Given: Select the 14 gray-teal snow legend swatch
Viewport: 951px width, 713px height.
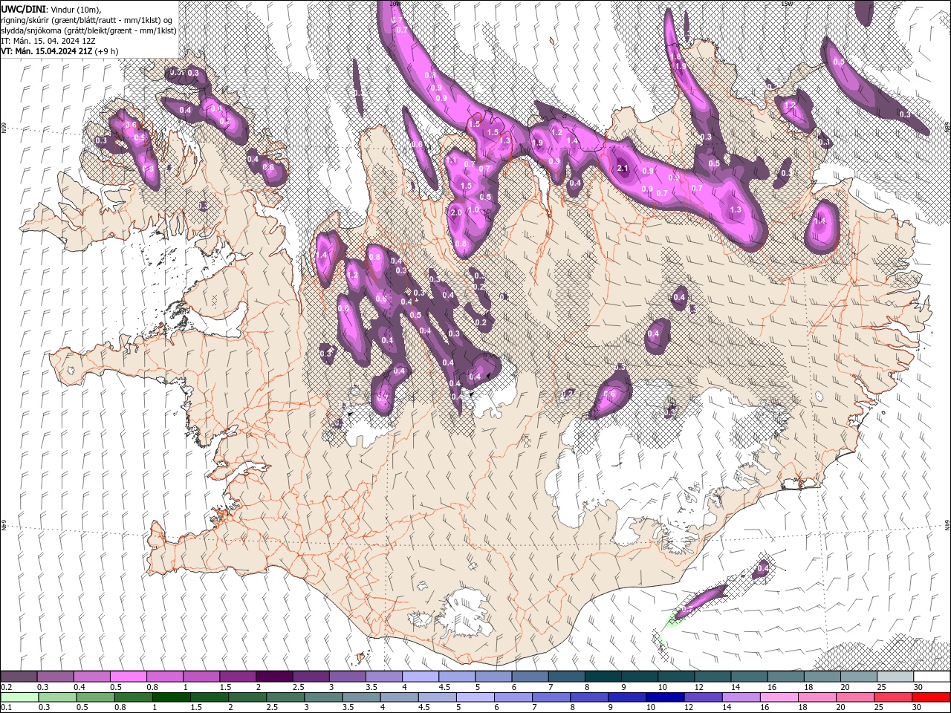Looking at the screenshot, I should tap(749, 677).
